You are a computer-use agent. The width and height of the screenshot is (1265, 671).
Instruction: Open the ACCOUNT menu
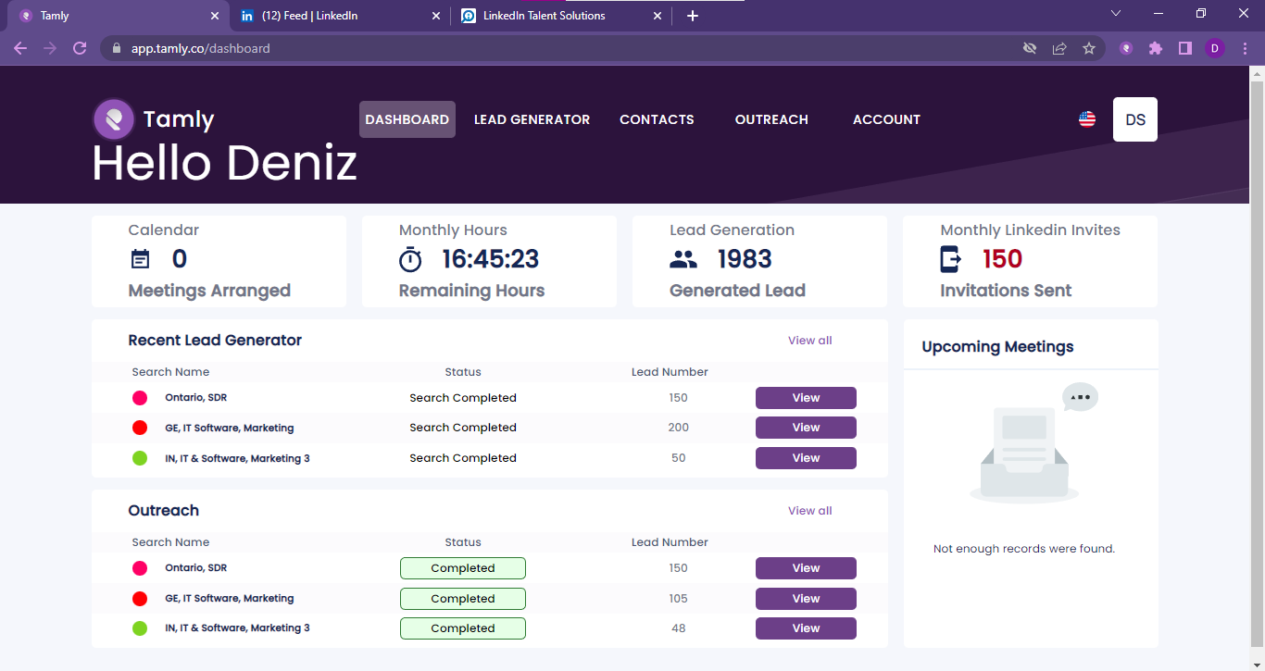tap(886, 119)
